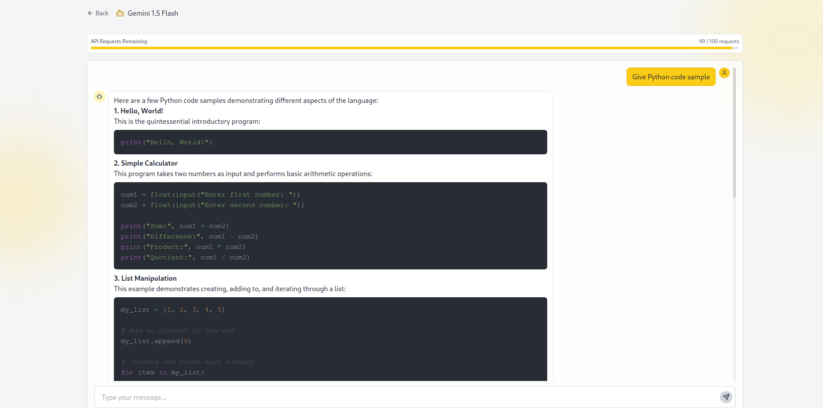Click the 'Give Python code sample' message bubble

(671, 77)
